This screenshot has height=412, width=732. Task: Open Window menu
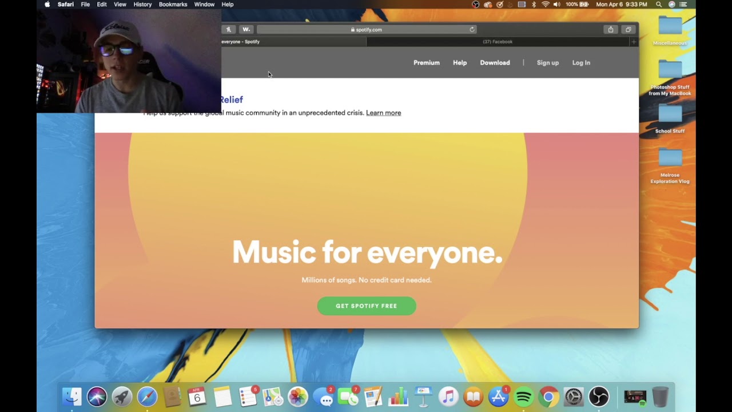pos(204,4)
